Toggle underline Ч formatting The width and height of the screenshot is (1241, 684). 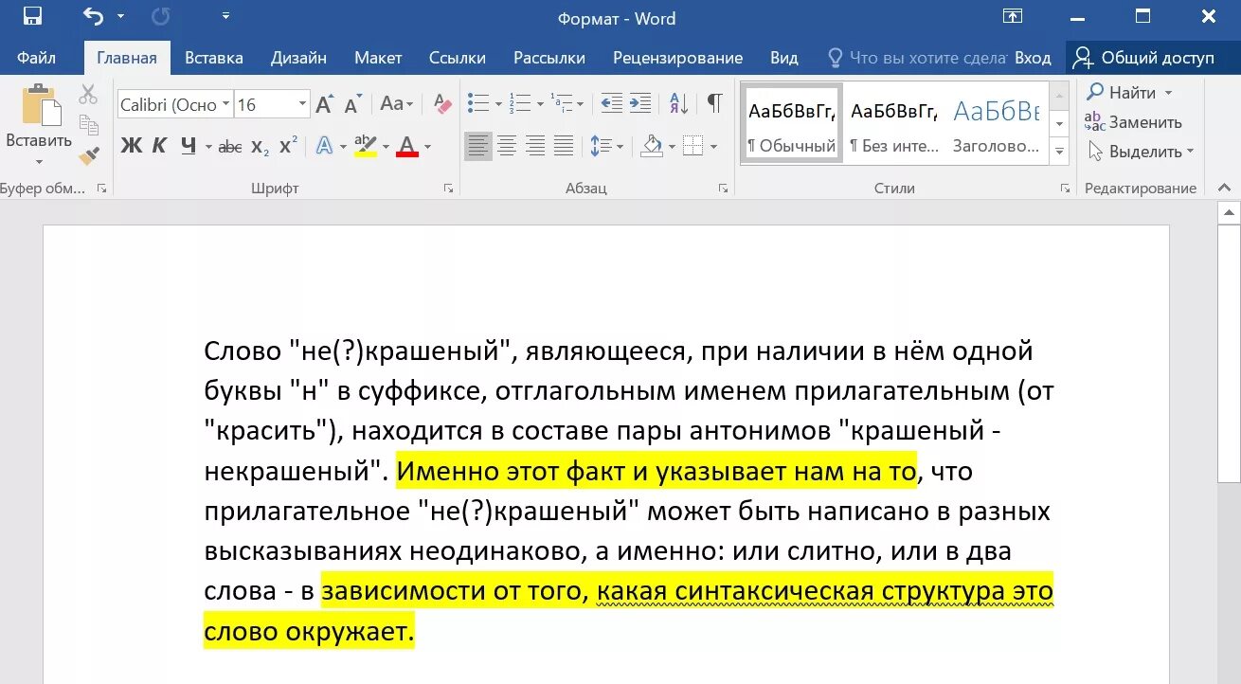188,146
